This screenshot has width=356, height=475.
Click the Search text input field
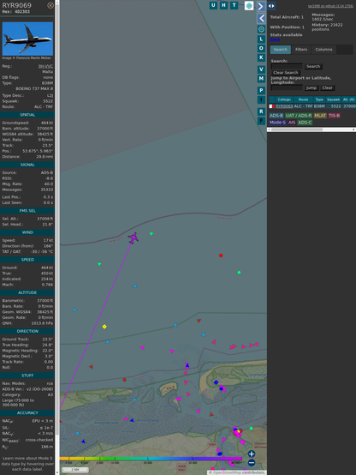point(287,66)
